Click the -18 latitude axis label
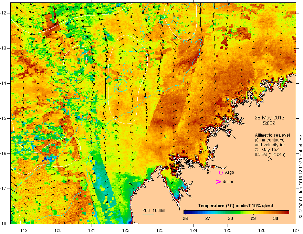 [x=4, y=224]
